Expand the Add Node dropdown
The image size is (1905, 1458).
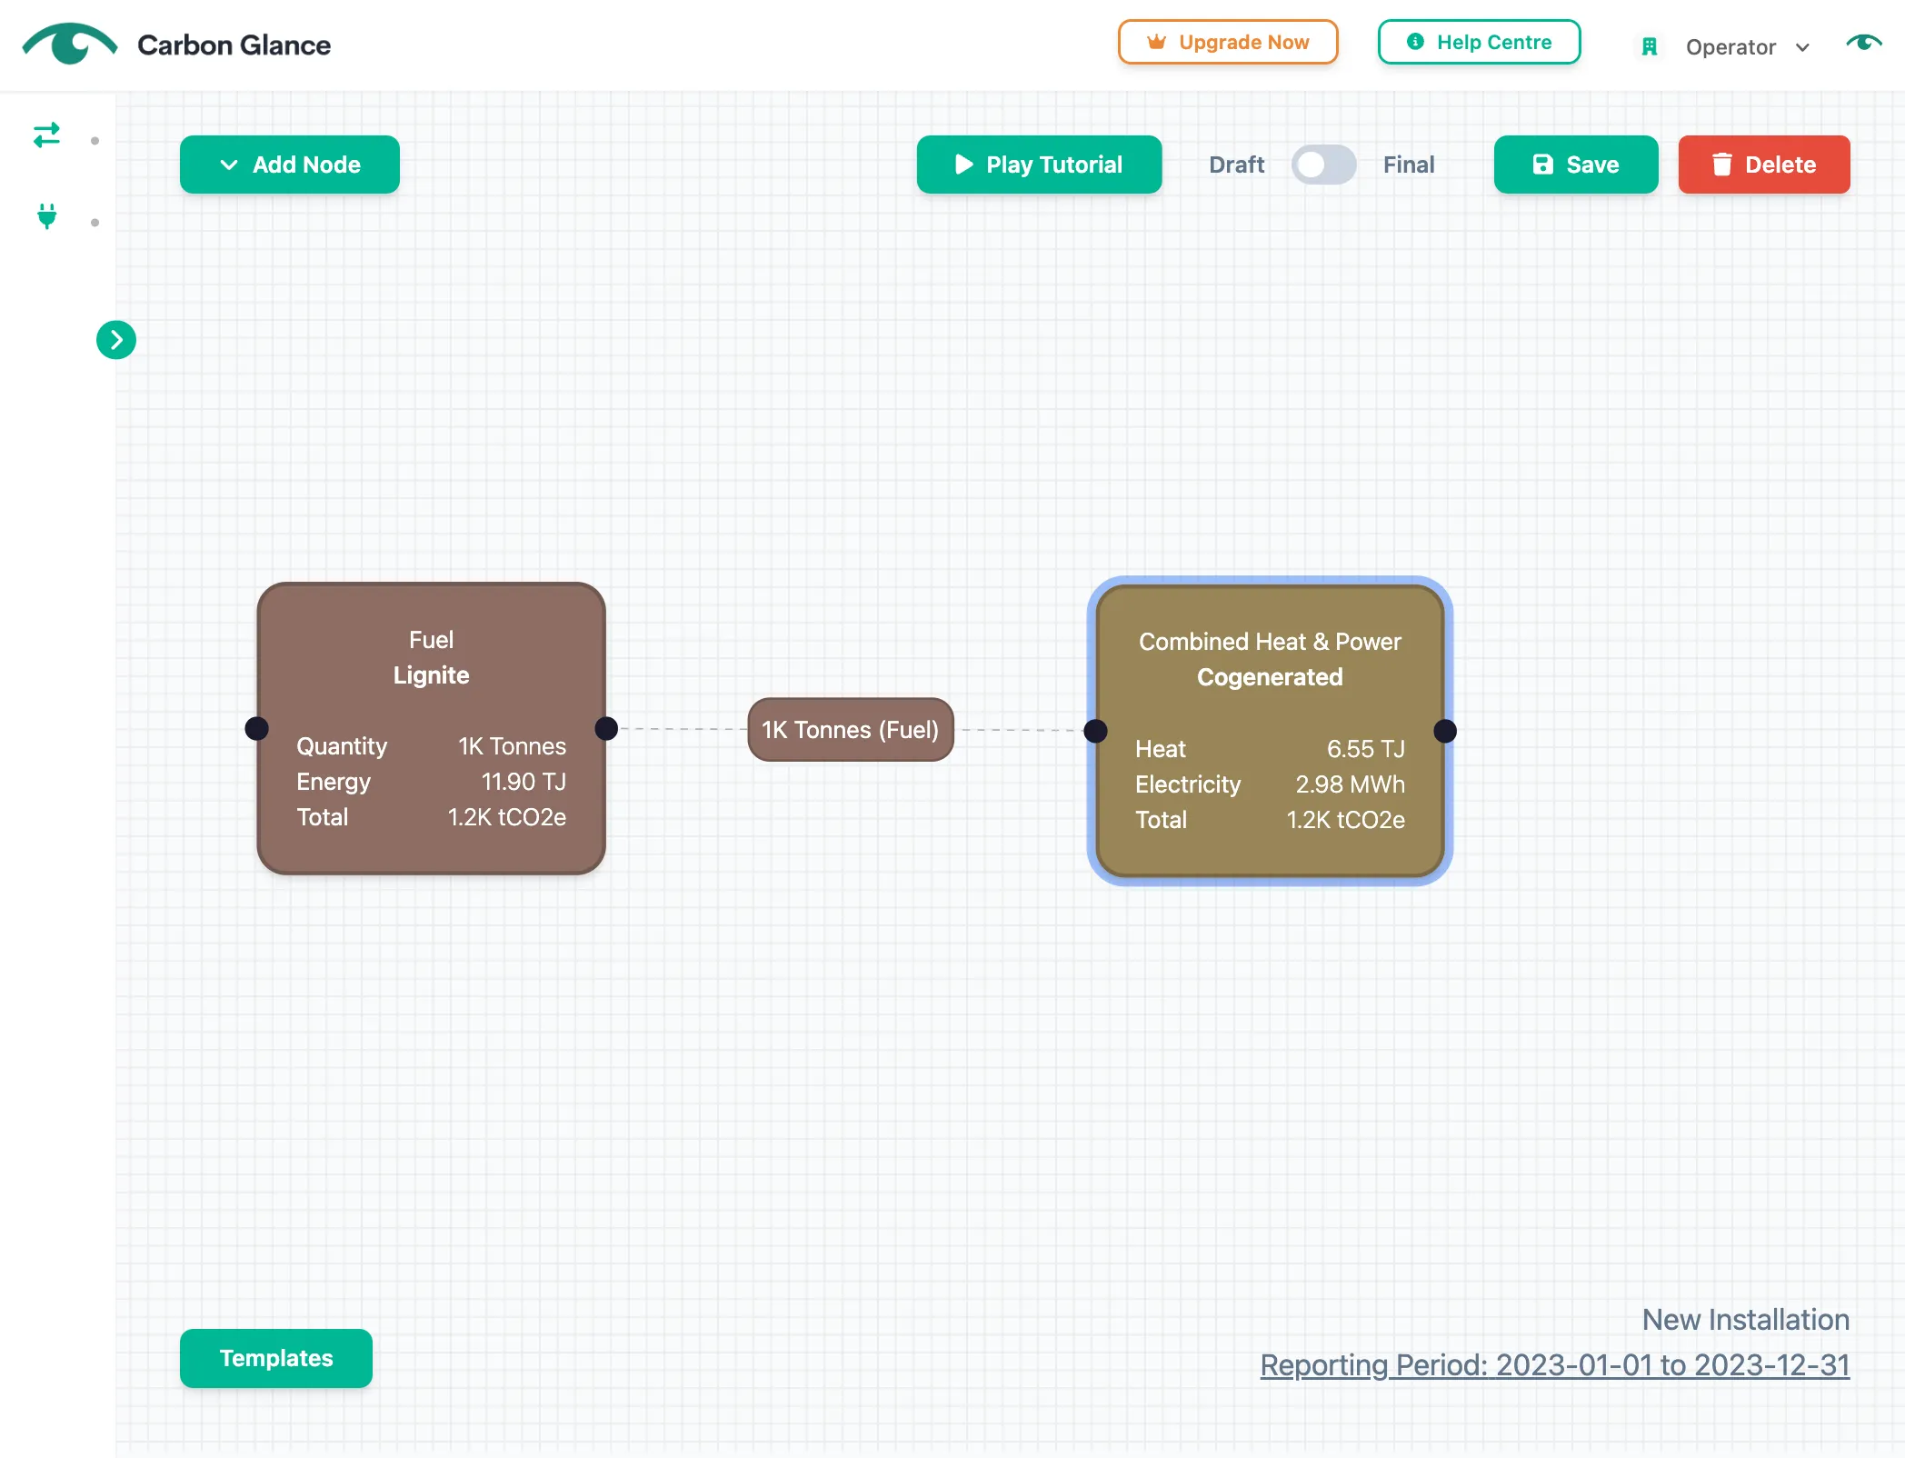coord(290,165)
